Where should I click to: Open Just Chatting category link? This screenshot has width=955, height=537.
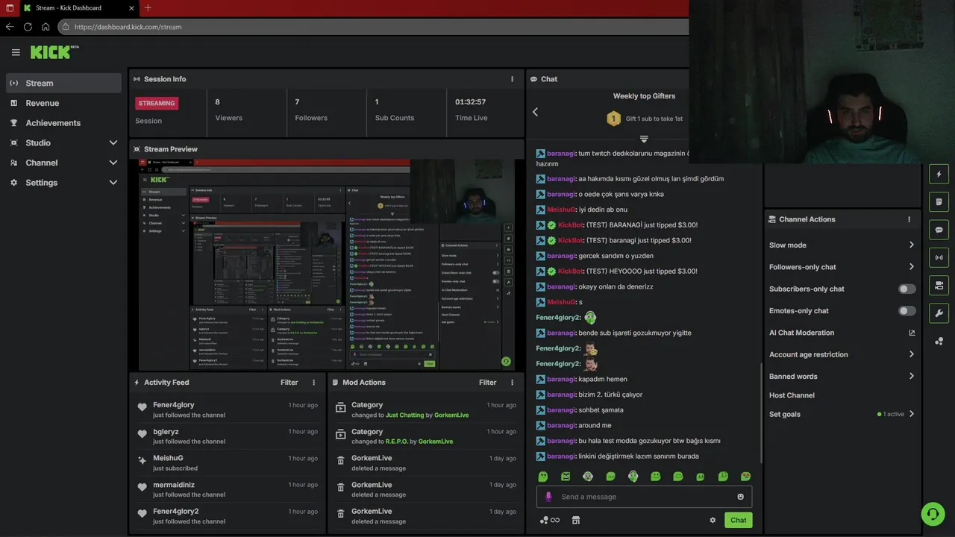tap(404, 415)
